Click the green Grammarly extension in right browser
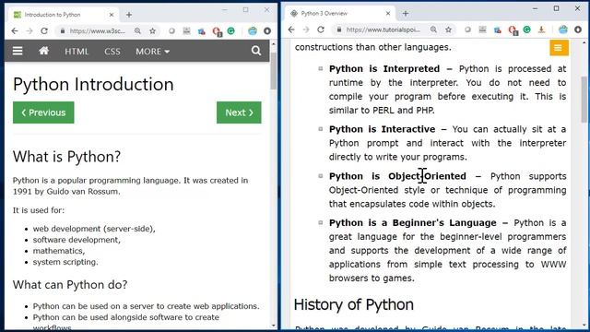Image resolution: width=590 pixels, height=332 pixels. [526, 30]
